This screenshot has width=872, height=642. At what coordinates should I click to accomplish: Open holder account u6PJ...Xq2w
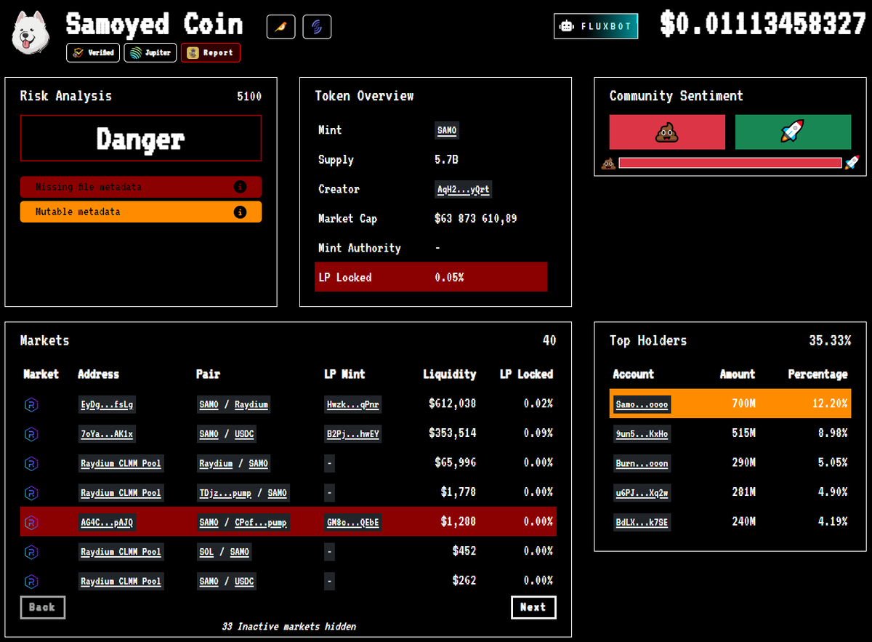pyautogui.click(x=642, y=493)
